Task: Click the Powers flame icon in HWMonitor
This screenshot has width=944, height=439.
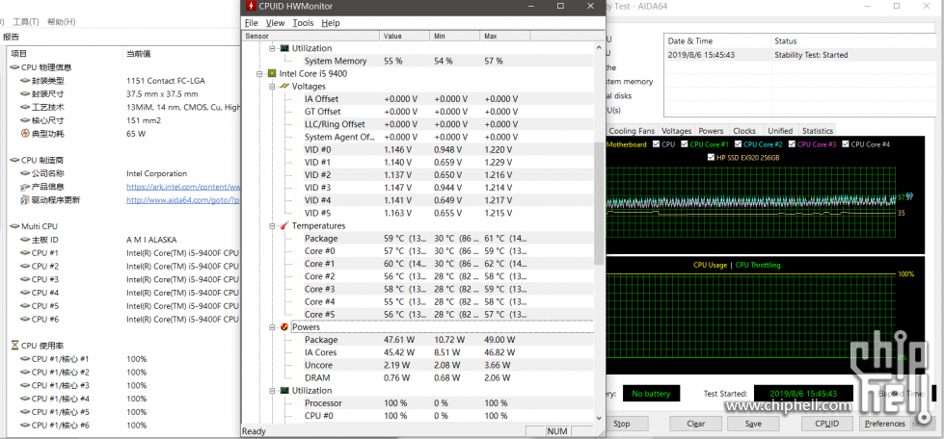Action: [x=284, y=327]
